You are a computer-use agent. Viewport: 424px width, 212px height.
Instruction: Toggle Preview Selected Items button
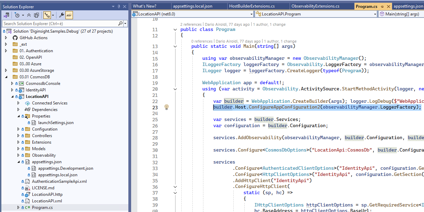click(x=69, y=15)
